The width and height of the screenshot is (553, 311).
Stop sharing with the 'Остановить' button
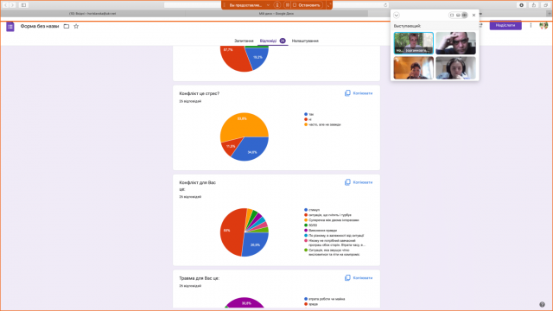pos(307,5)
